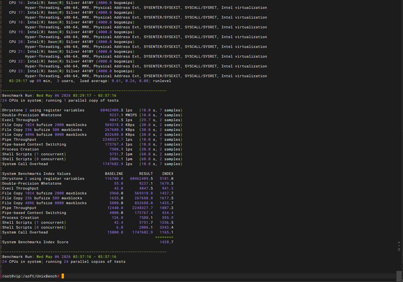The image size is (403, 282).
Task: Click the RESULT column header
Action: click(146, 174)
